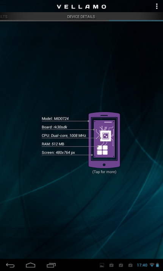Click the Wi-Fi signal icon
Viewport: 163px width, 271px height.
(152, 265)
